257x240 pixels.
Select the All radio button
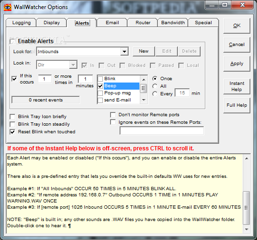155,86
